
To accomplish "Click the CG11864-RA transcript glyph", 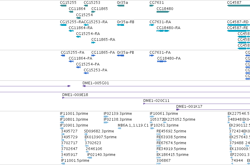I will (71, 31).
